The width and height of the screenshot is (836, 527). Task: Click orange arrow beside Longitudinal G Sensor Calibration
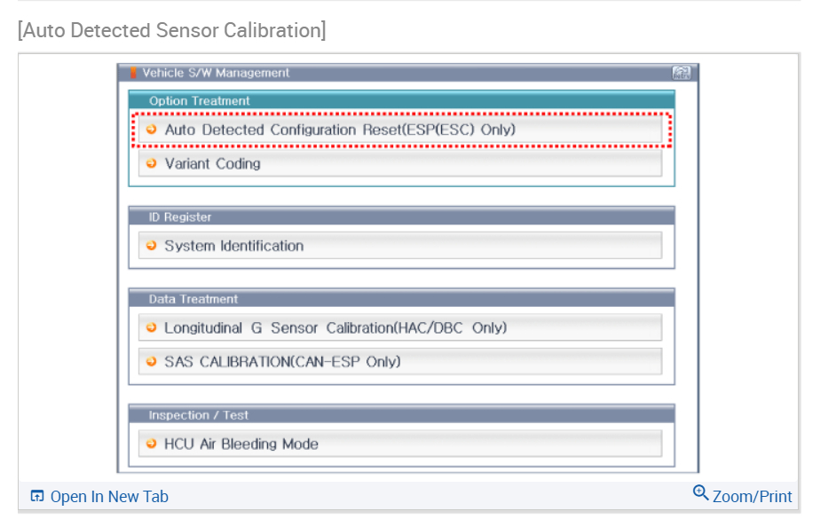(152, 328)
